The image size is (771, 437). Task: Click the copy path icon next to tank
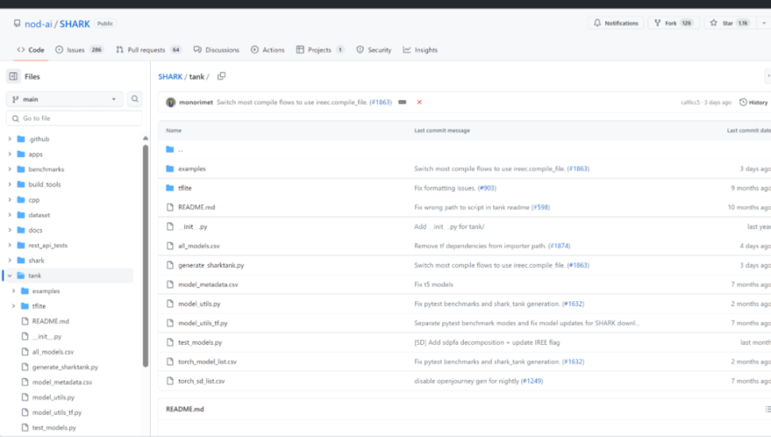pos(221,76)
